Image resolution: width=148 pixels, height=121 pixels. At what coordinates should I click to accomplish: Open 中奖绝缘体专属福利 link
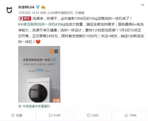pyautogui.click(x=36, y=106)
